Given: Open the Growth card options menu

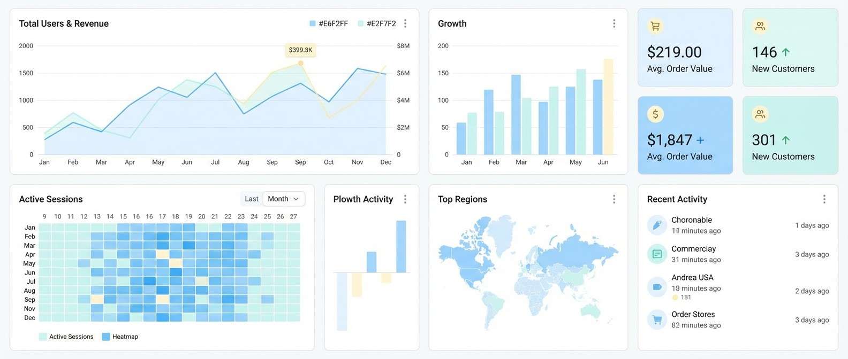Looking at the screenshot, I should tap(614, 23).
